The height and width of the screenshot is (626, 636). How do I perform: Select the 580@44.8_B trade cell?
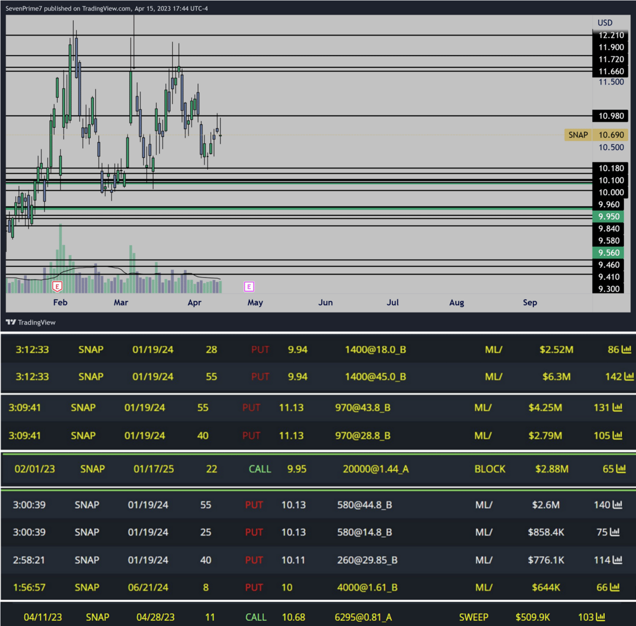[365, 505]
